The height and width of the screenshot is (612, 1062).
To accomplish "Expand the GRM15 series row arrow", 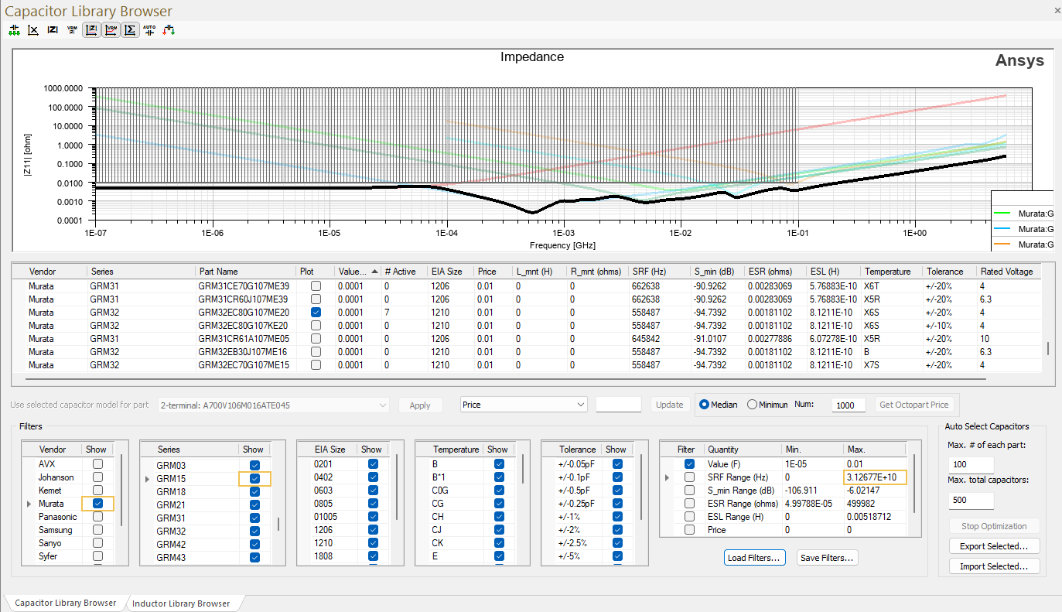I will coord(148,480).
